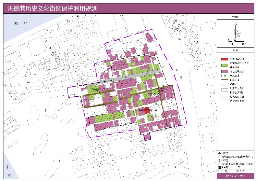Click the 比例尺 header in the side panel
Image resolution: width=257 pixels, height=181 pixels.
pyautogui.click(x=235, y=17)
